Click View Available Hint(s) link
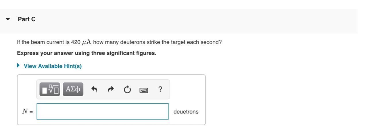Screen dimensions: 365x128 tap(53, 66)
